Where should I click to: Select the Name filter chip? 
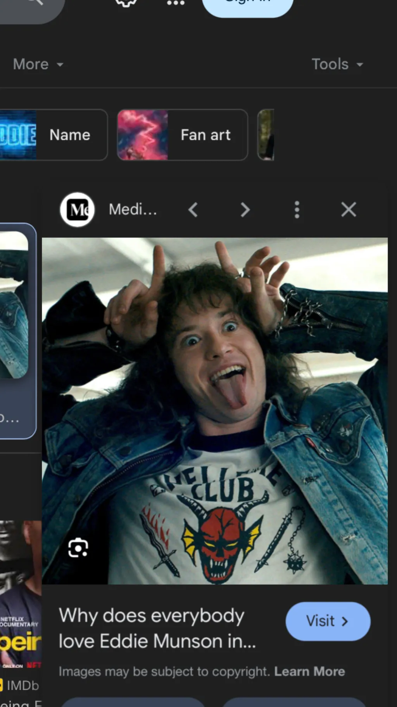click(53, 135)
